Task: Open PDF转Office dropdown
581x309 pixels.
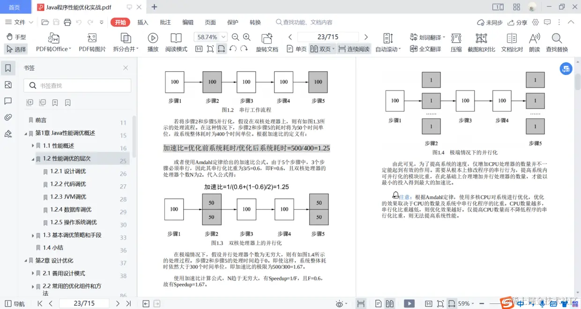Action: coord(53,43)
